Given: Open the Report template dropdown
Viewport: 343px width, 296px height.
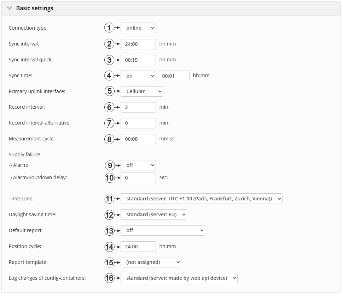Looking at the screenshot, I should pyautogui.click(x=151, y=262).
